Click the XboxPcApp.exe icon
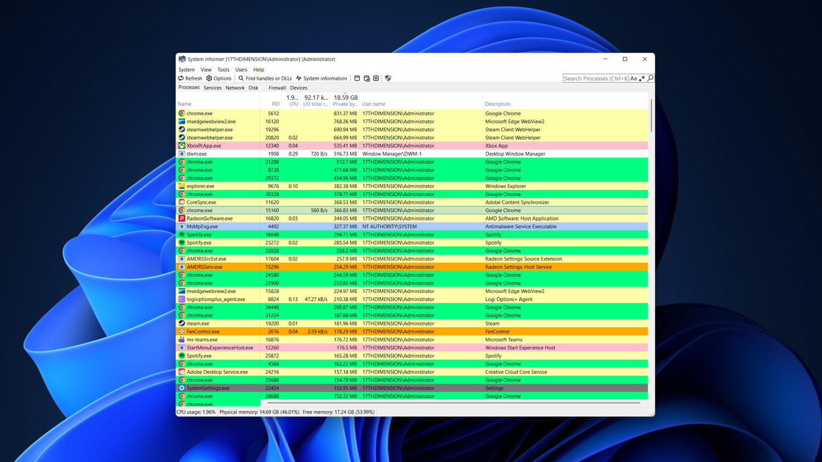The height and width of the screenshot is (462, 822). (x=181, y=146)
